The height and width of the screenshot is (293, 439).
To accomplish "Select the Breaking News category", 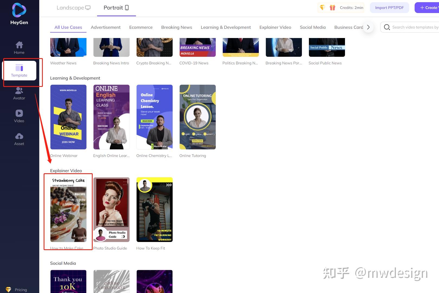I will pos(176,27).
